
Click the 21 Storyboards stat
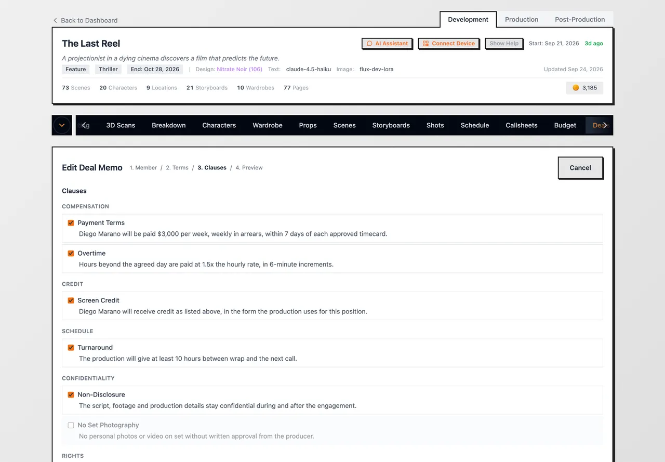pyautogui.click(x=207, y=88)
